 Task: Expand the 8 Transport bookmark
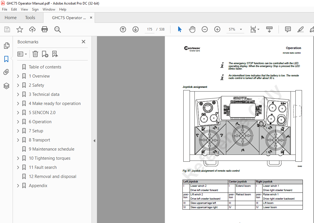tap(18, 140)
